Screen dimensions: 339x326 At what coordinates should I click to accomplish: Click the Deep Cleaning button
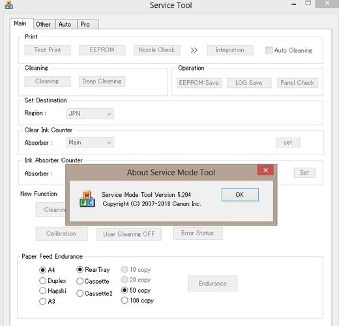click(x=102, y=81)
